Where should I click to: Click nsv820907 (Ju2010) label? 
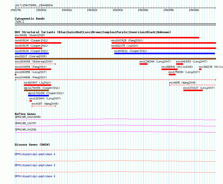37,83
